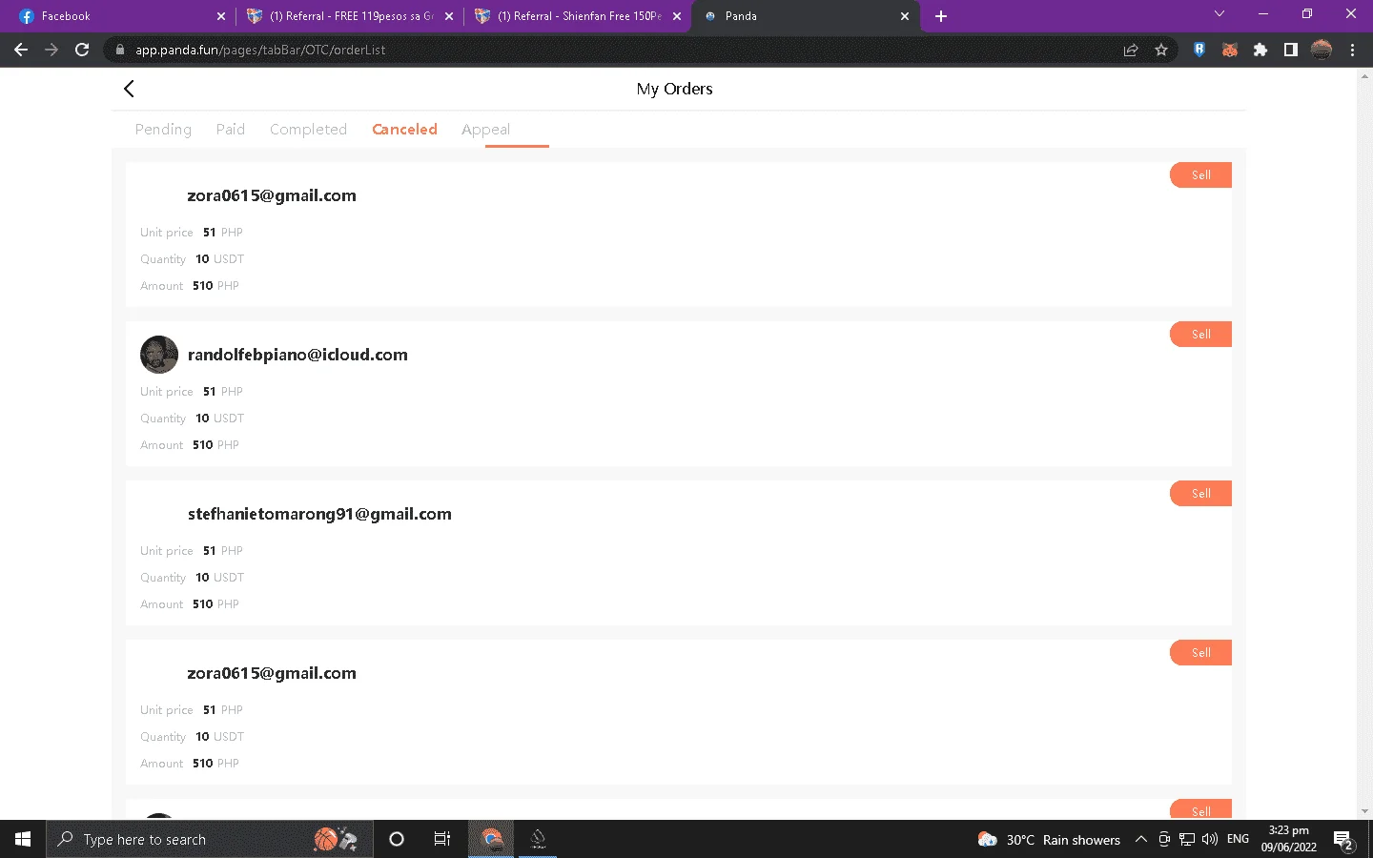
Task: Expand the tab search chevron
Action: point(1219,14)
